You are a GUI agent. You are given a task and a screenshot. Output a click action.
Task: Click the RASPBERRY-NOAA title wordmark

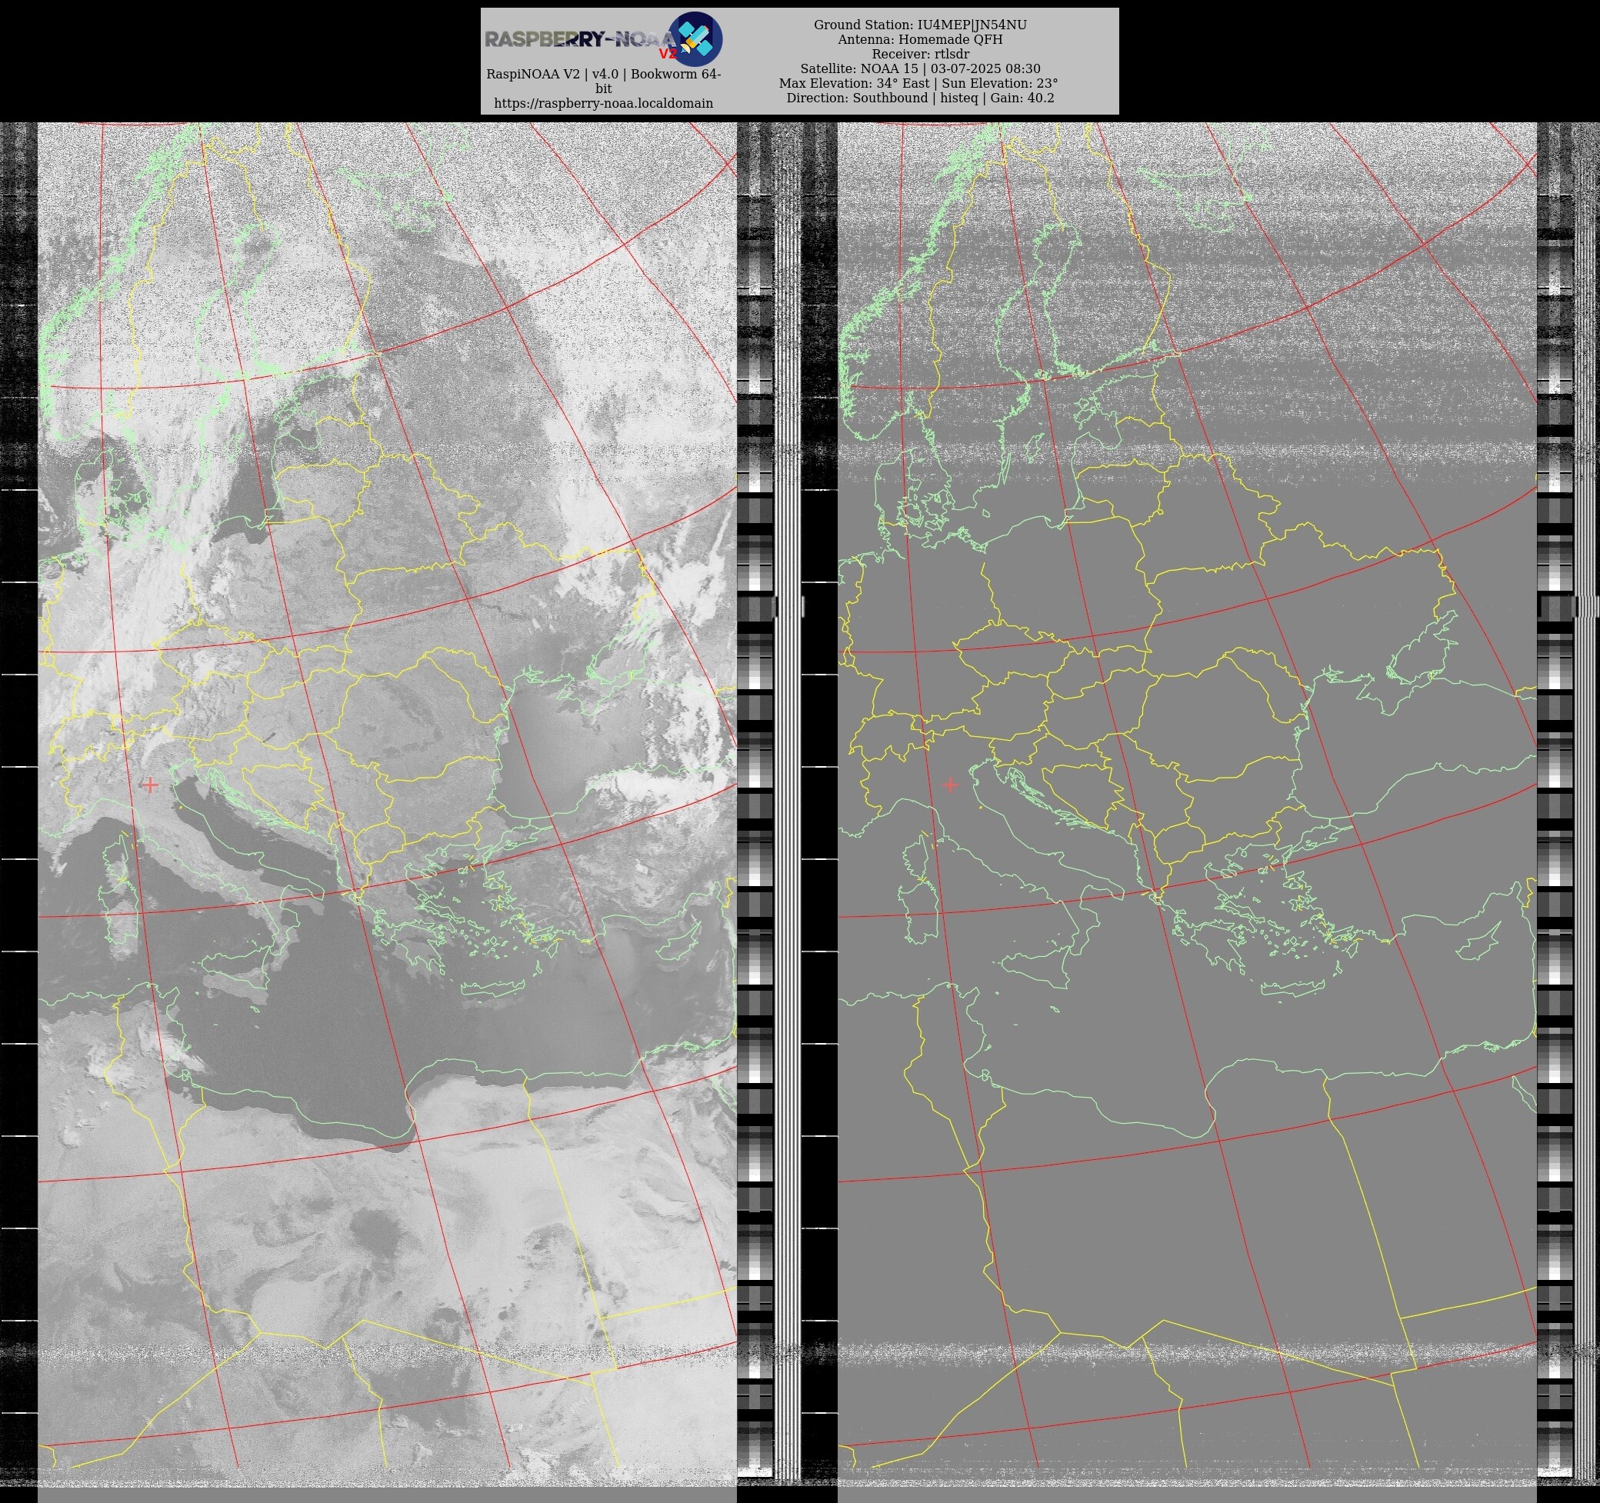(x=580, y=39)
